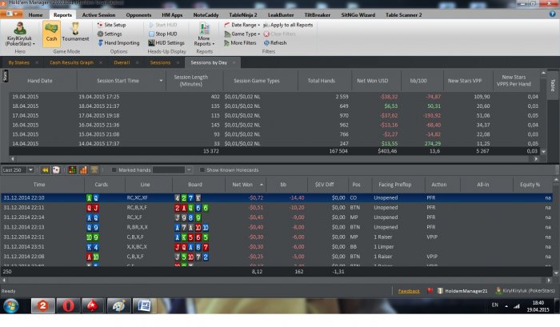Image resolution: width=560 pixels, height=327 pixels.
Task: Open the vertical Stats side panel tab
Action: pos(5,76)
